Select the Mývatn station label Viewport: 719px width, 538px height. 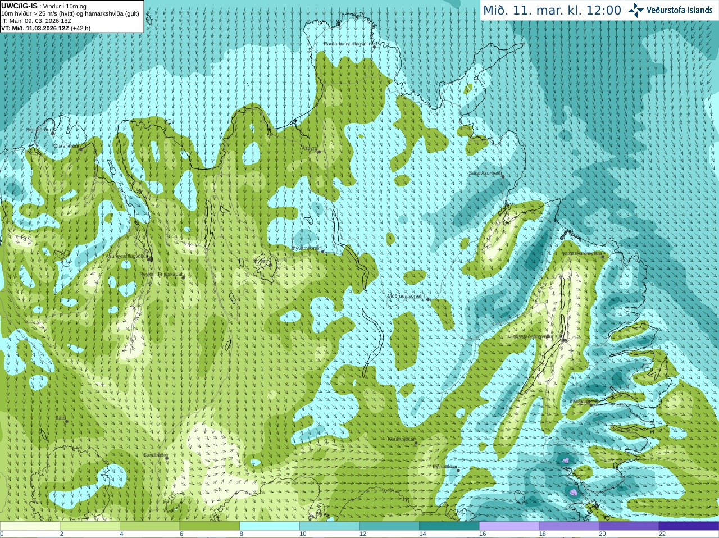[261, 261]
